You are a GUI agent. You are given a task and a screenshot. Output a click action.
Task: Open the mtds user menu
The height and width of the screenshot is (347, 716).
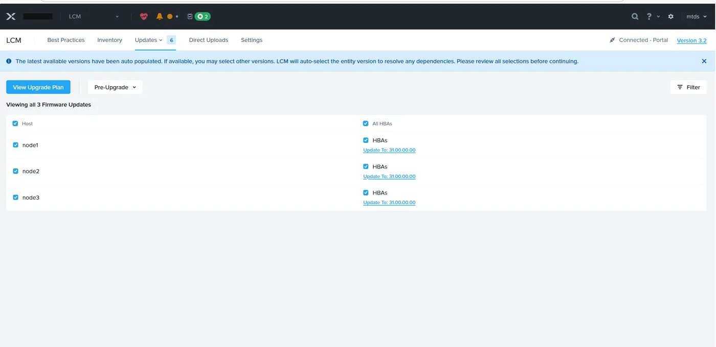point(696,16)
